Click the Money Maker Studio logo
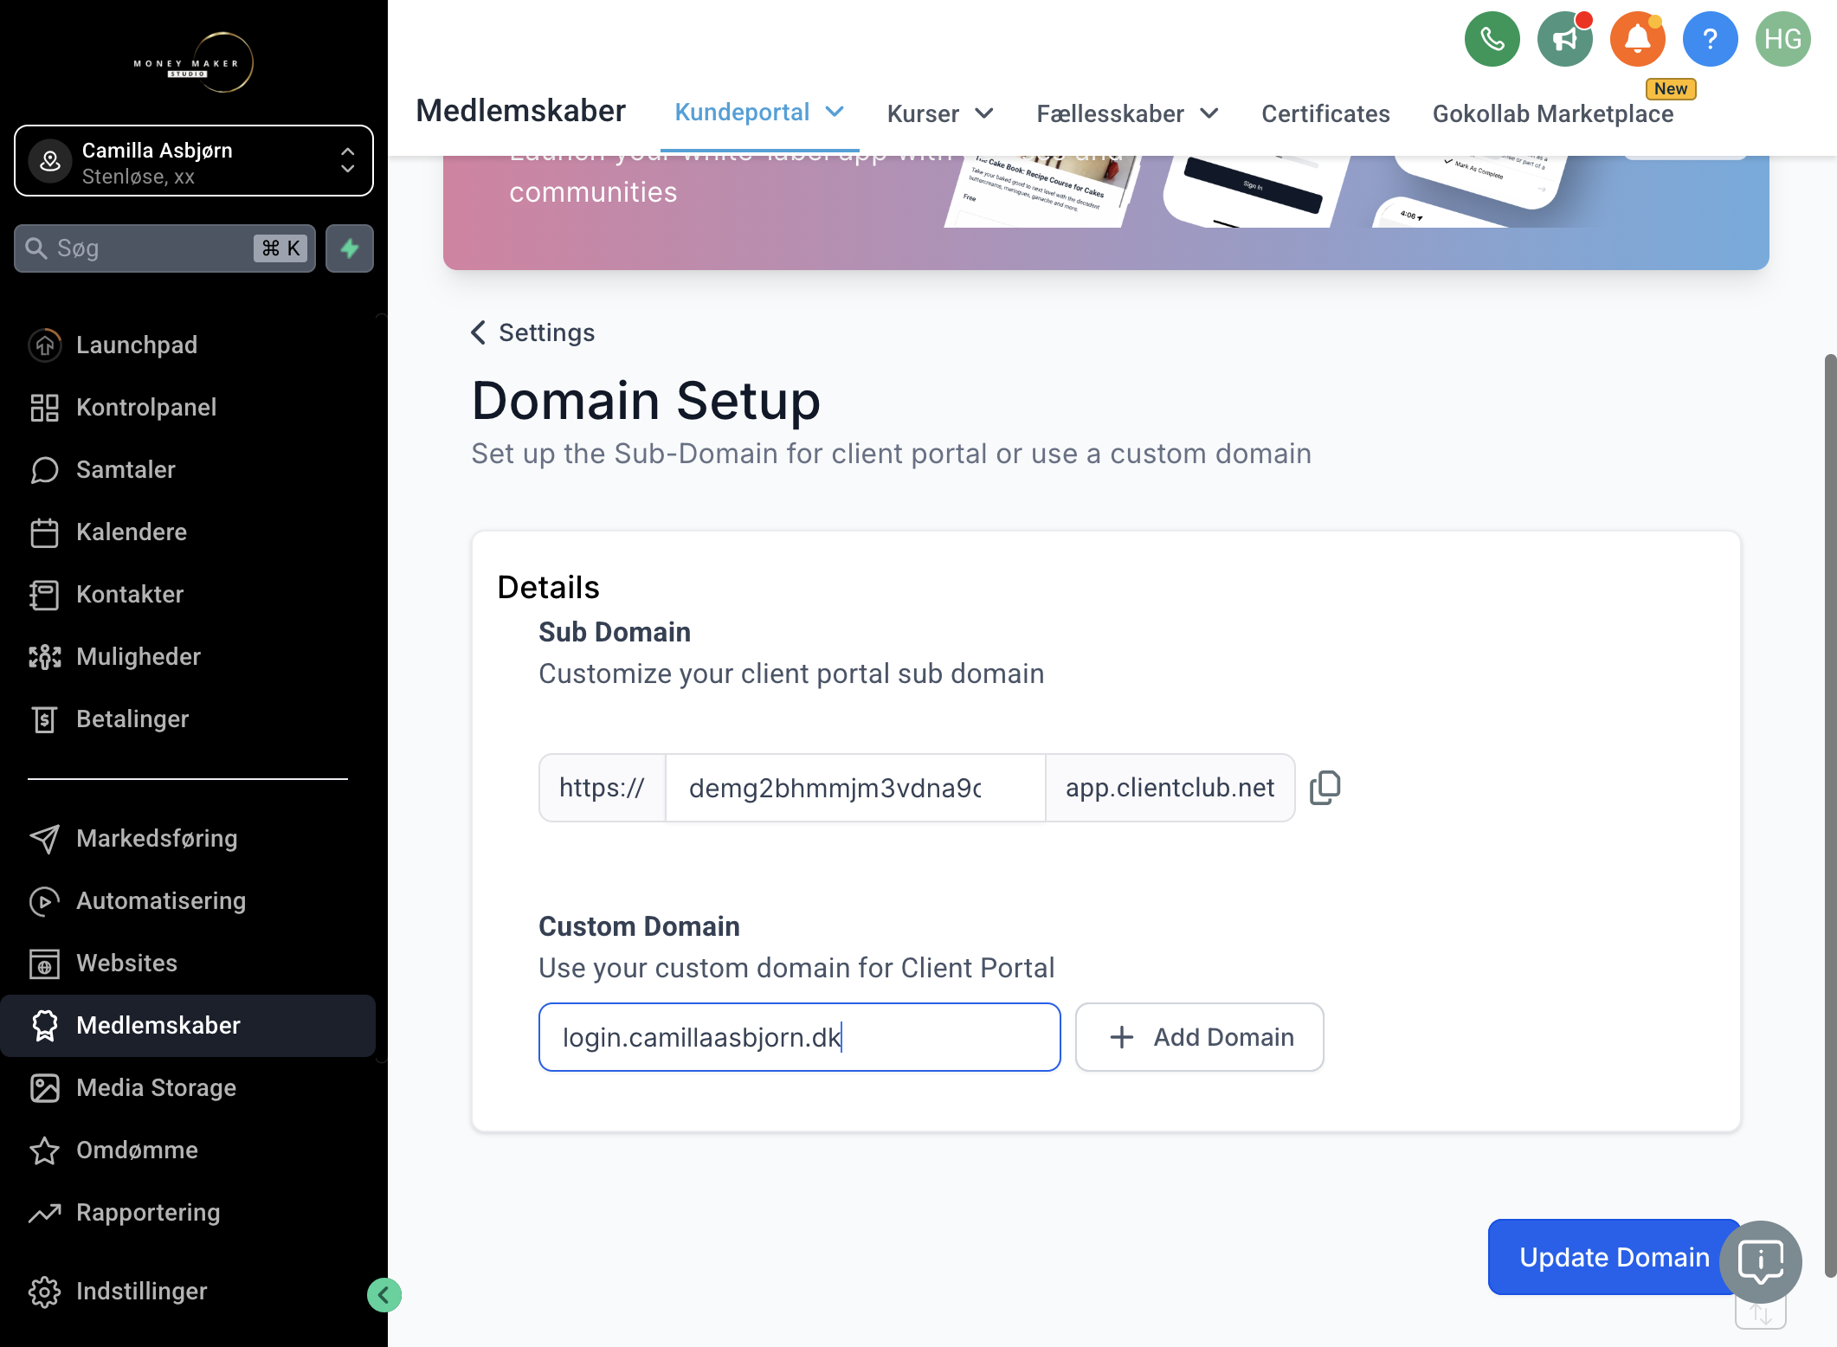This screenshot has height=1347, width=1837. point(194,62)
